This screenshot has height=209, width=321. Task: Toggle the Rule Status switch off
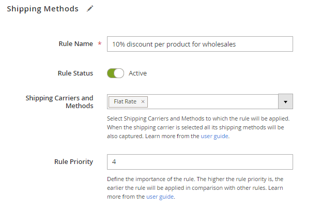click(115, 73)
